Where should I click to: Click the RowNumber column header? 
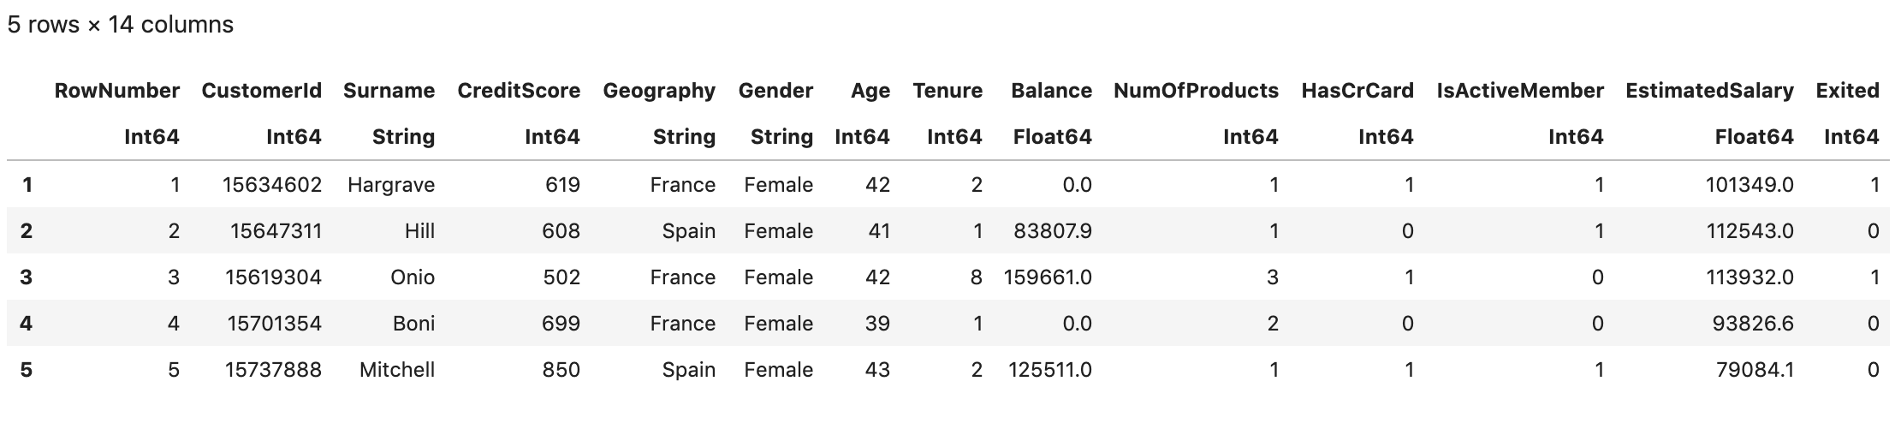click(x=117, y=91)
